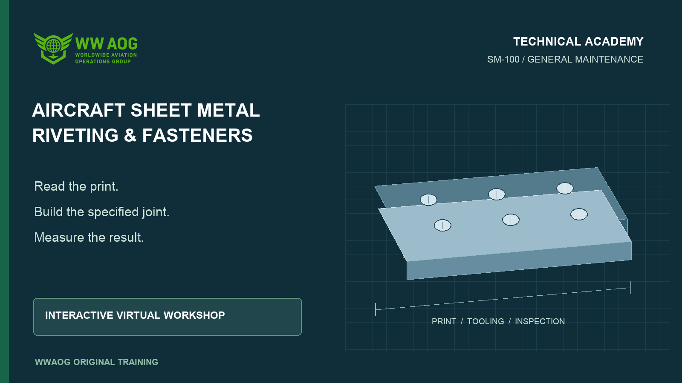Click the 'Read the print.' line
The width and height of the screenshot is (682, 383).
pyautogui.click(x=76, y=186)
